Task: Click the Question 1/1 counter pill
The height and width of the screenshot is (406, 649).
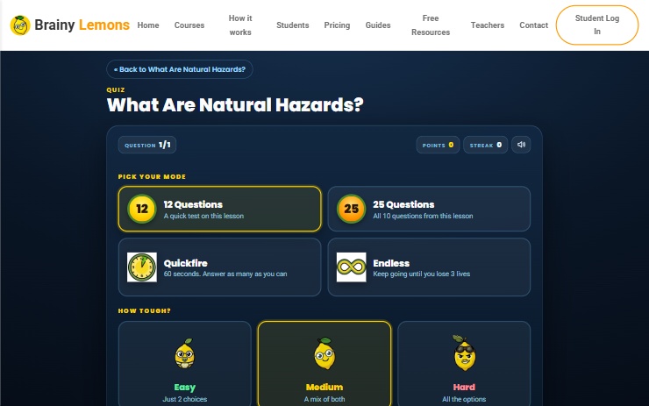Action: pyautogui.click(x=147, y=145)
